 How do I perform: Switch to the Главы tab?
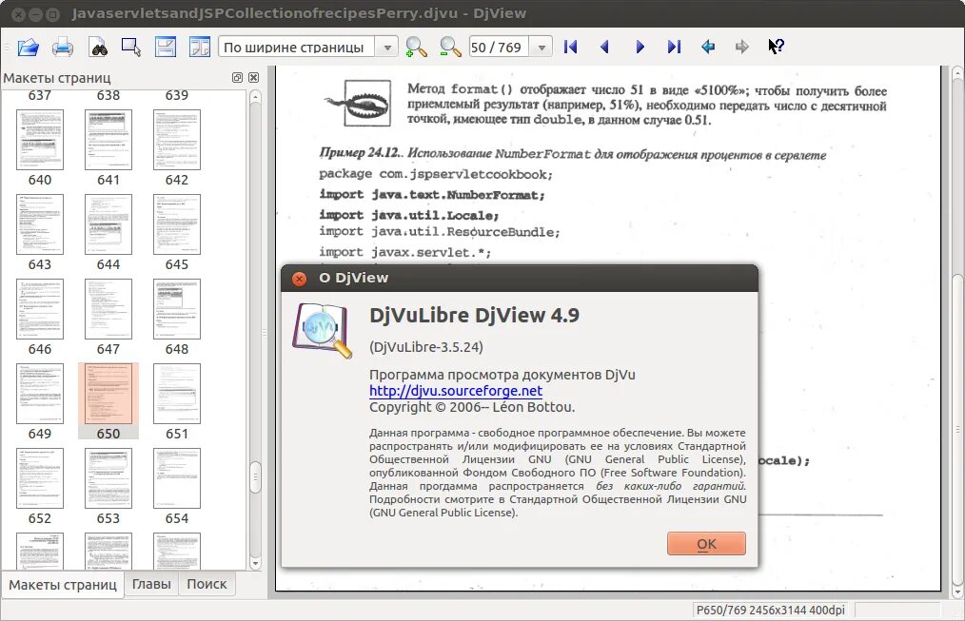point(151,584)
